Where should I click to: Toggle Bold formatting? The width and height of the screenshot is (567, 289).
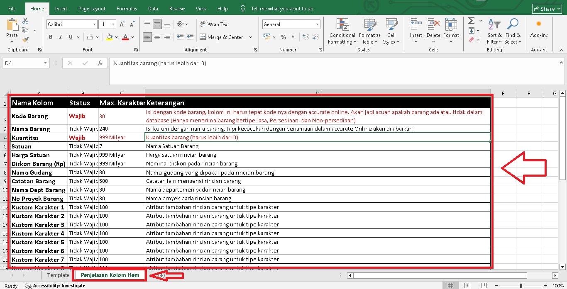tap(51, 37)
